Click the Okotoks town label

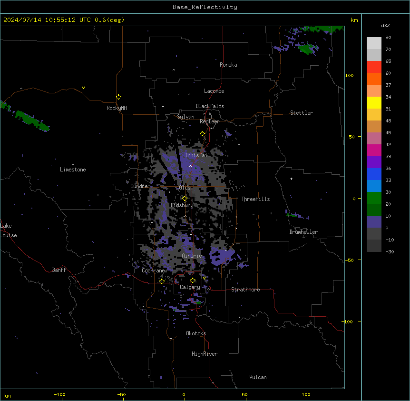point(196,333)
